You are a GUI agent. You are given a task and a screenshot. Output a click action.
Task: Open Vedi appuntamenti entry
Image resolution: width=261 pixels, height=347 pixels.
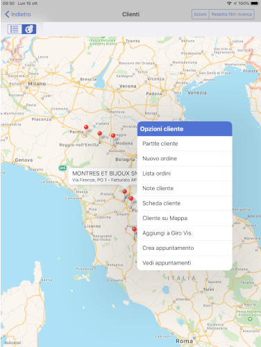[185, 263]
